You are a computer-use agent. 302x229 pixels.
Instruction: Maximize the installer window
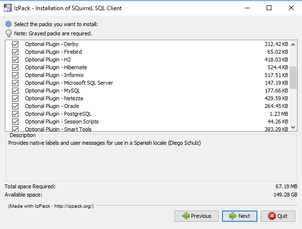point(269,8)
